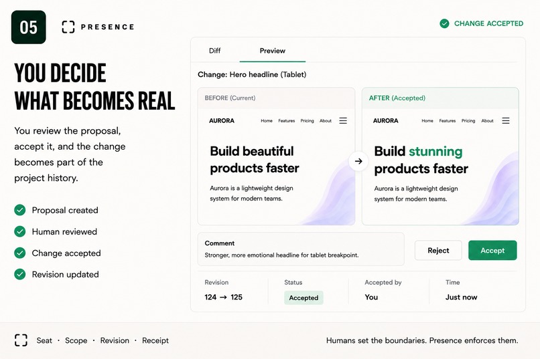Click 'Build beautiful products faster' headline
The width and height of the screenshot is (540, 359).
[255, 159]
